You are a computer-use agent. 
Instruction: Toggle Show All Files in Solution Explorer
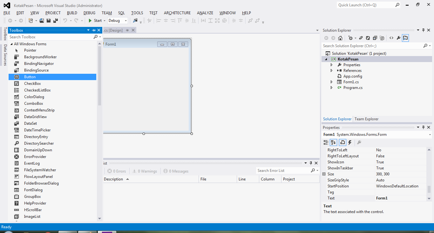[x=382, y=38]
